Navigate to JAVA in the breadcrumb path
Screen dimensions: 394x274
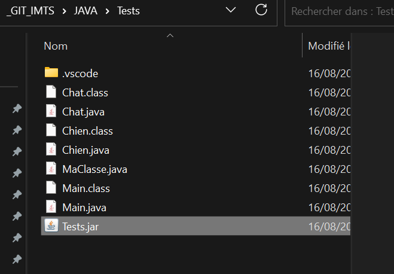coord(84,10)
